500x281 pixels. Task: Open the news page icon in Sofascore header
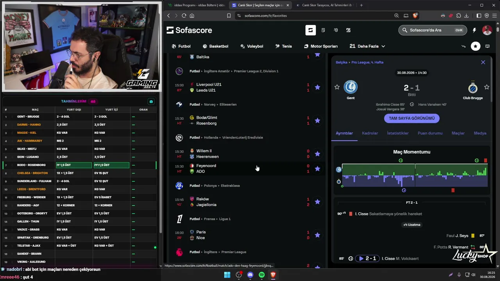pyautogui.click(x=323, y=30)
